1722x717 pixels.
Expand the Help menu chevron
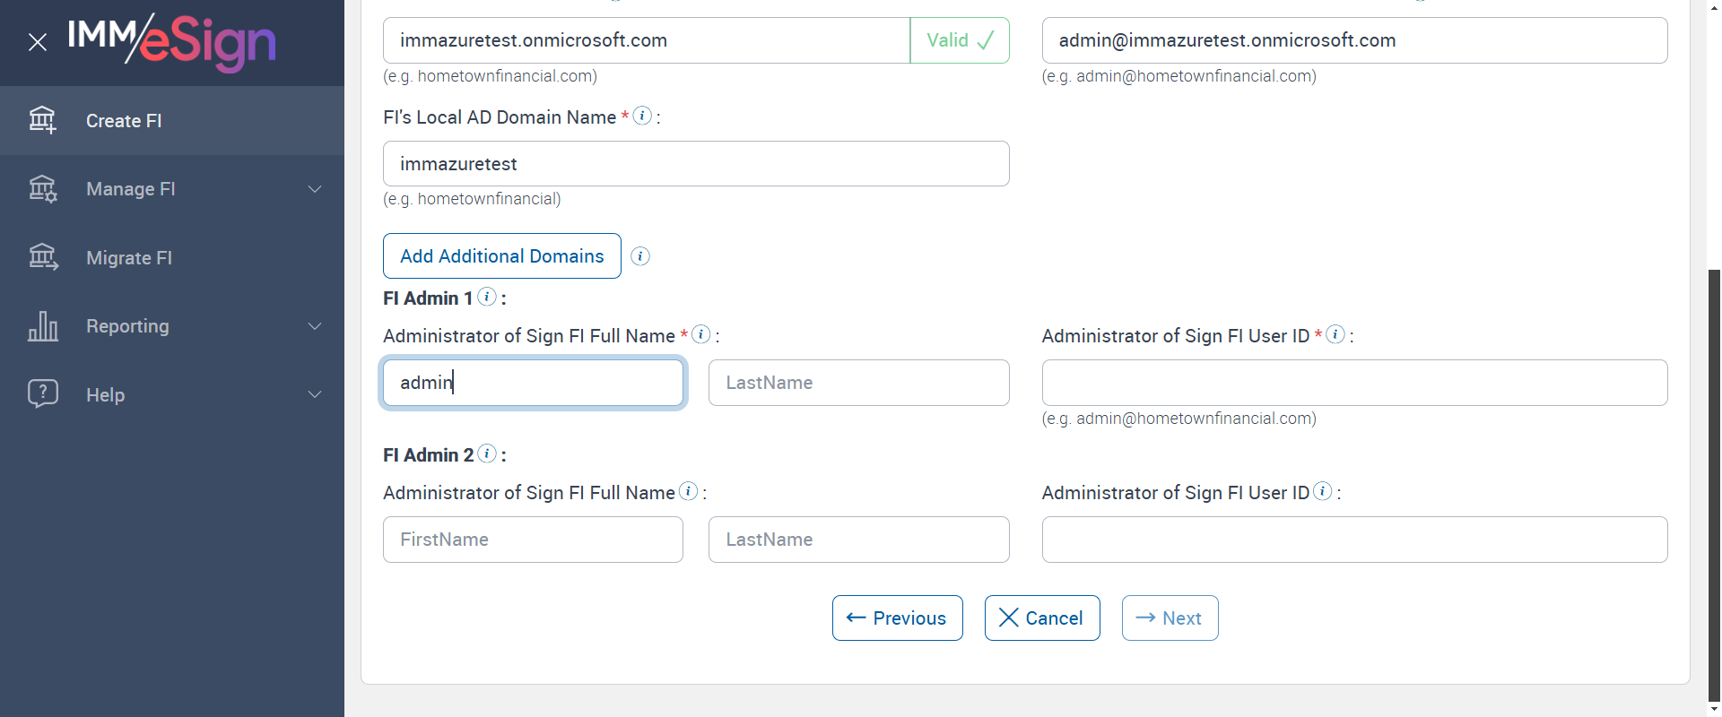click(315, 394)
